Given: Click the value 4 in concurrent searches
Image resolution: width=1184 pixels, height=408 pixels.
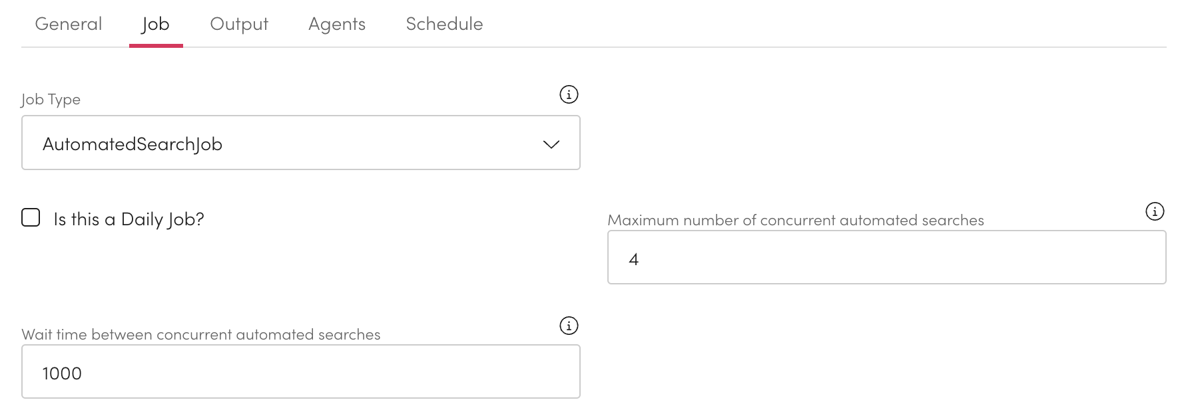Looking at the screenshot, I should (633, 259).
